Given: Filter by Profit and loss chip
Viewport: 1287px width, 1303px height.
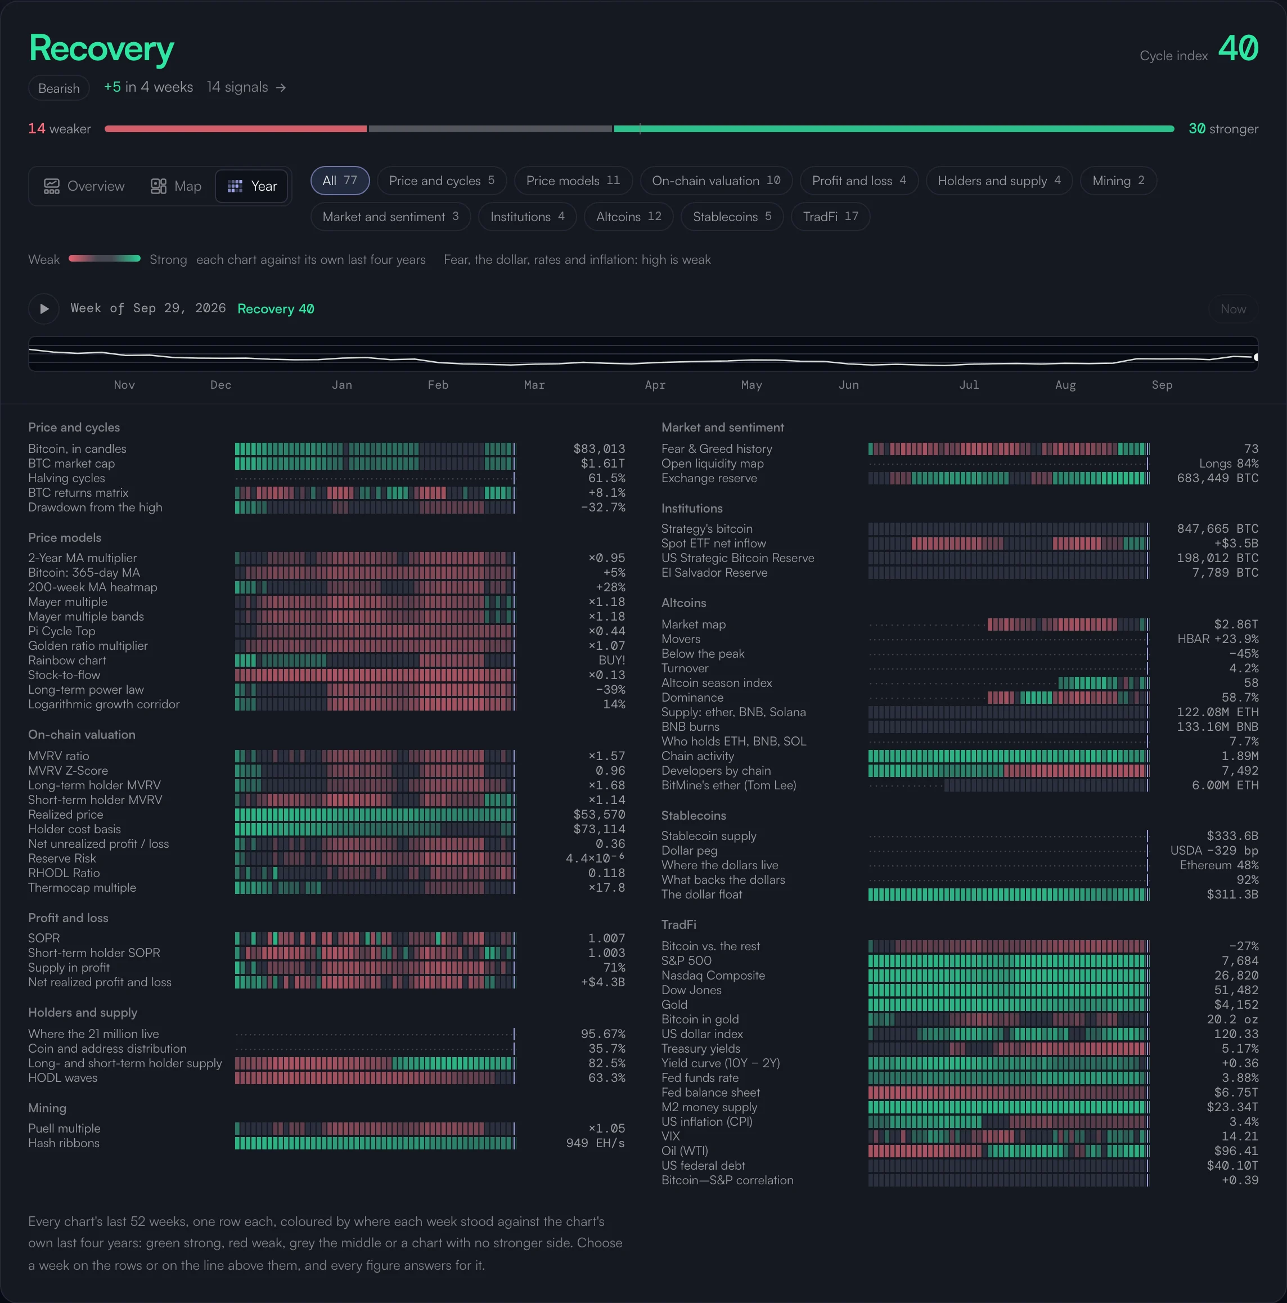Looking at the screenshot, I should click(859, 181).
